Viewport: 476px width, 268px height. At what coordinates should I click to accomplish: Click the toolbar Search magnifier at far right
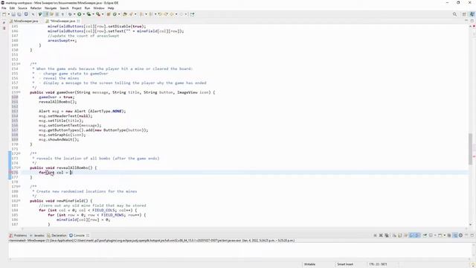click(454, 14)
